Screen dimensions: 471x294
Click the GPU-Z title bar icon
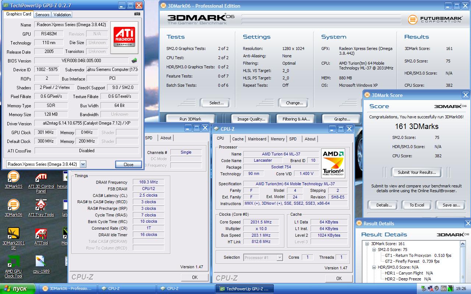pyautogui.click(x=6, y=6)
